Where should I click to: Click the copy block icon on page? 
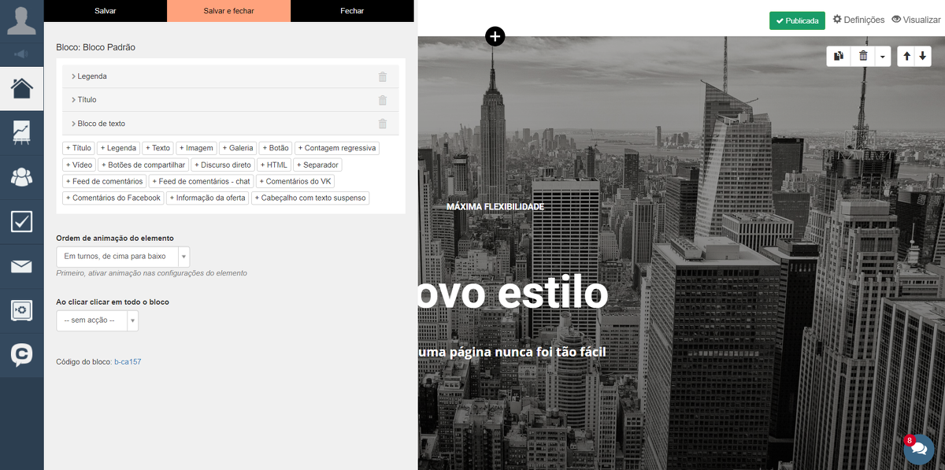(839, 56)
